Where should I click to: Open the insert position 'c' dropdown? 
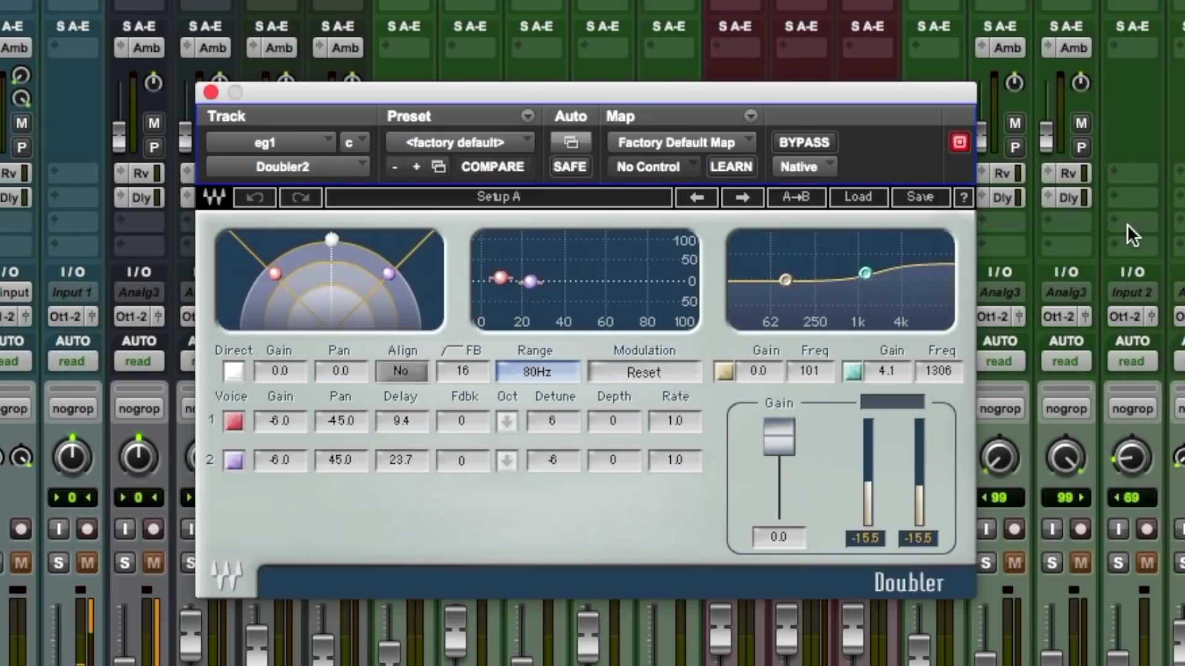(354, 142)
